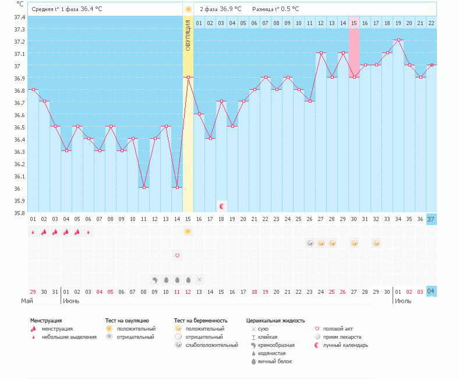Viewport: 459px width, 379px height.
Task: Click the 37.2 temperature point on cycle day 34
Action: 398,40
